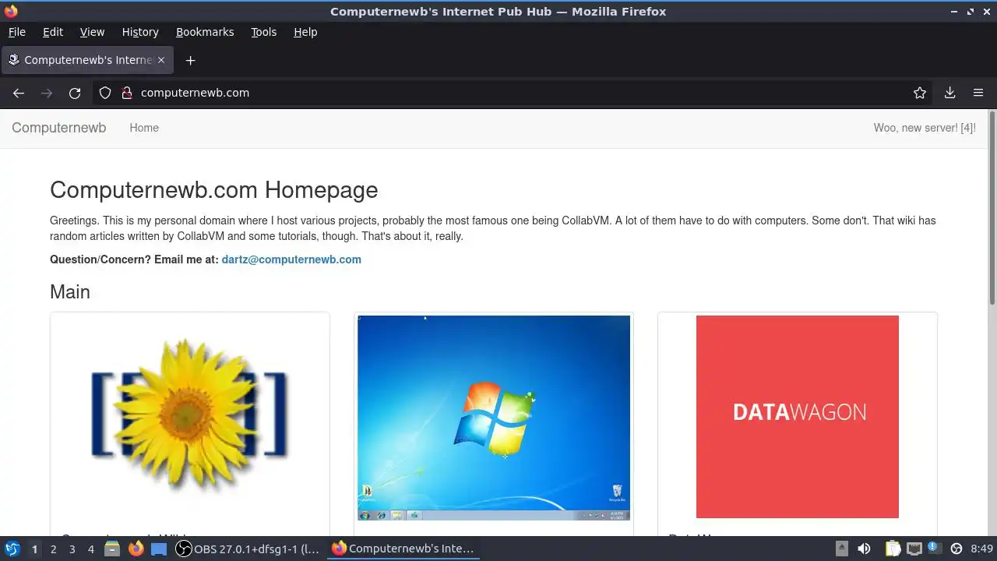This screenshot has height=561, width=997.
Task: Launch file manager from panel
Action: point(112,549)
